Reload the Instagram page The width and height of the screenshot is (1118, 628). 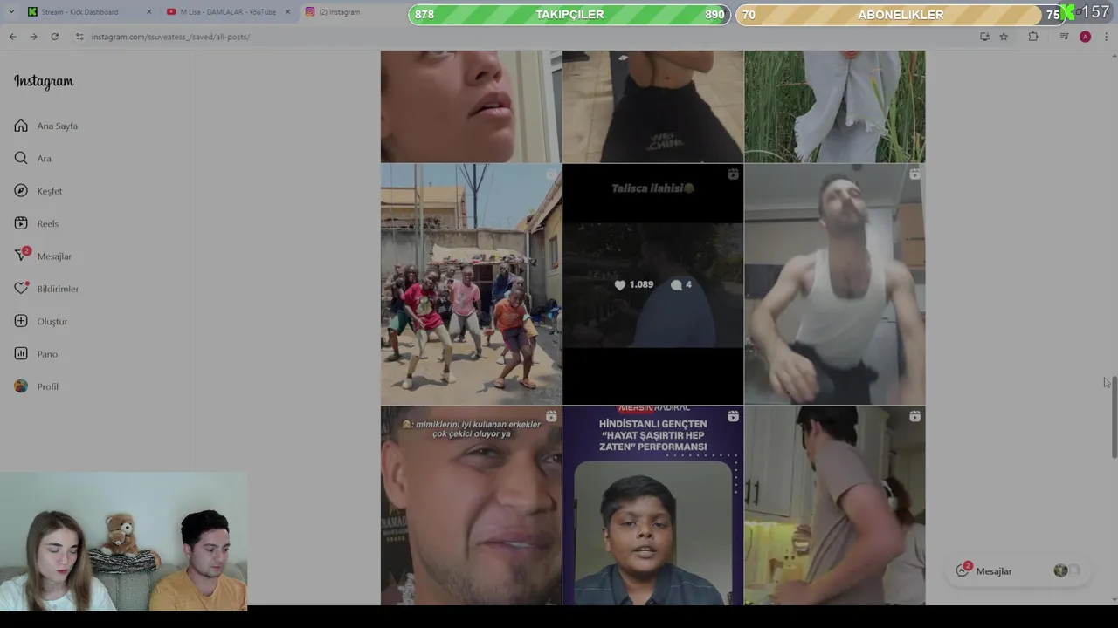click(x=54, y=37)
